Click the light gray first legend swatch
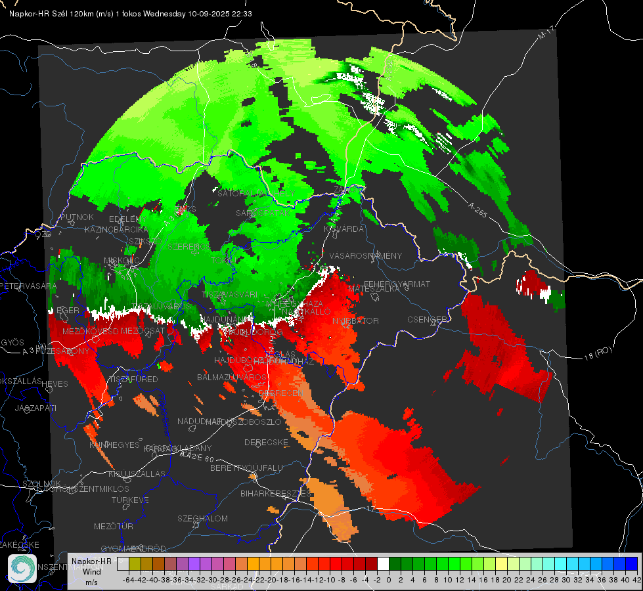 coord(123,563)
